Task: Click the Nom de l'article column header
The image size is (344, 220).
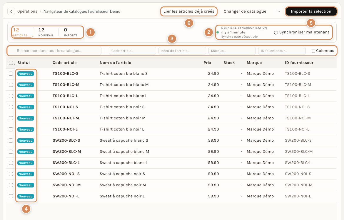Action: pyautogui.click(x=115, y=63)
